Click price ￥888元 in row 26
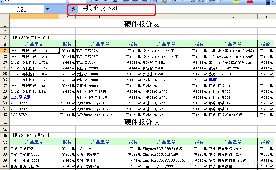Viewport: 276px width, 170px height. click(x=200, y=80)
